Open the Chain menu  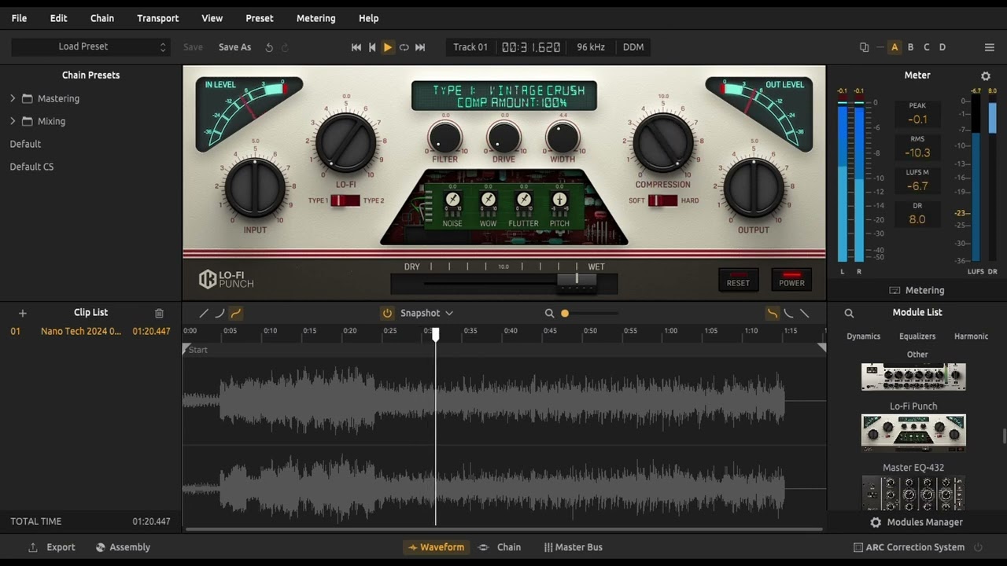(102, 18)
